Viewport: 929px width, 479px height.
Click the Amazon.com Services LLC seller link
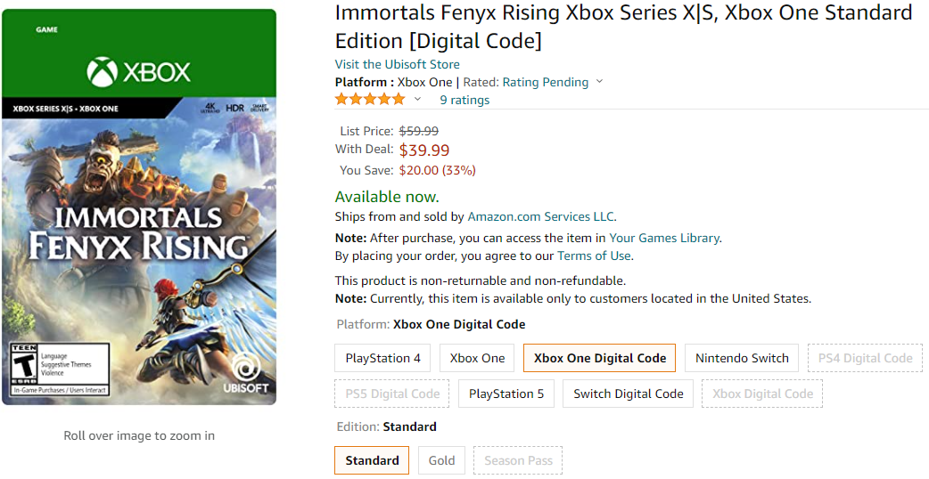point(540,216)
